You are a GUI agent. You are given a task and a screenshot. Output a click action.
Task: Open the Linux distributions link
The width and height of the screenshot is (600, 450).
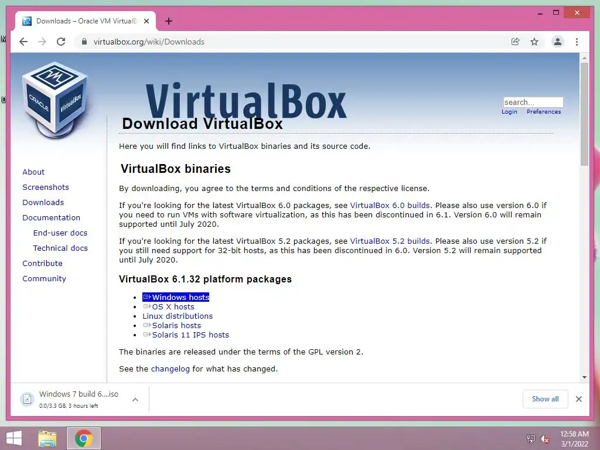click(x=178, y=316)
